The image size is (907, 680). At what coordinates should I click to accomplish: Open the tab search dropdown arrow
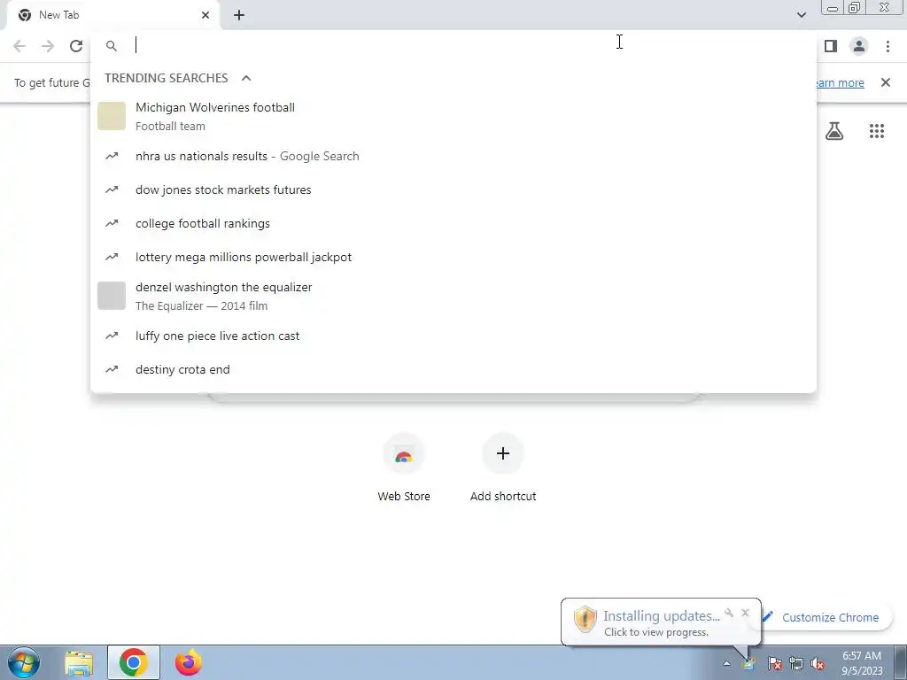coord(801,15)
